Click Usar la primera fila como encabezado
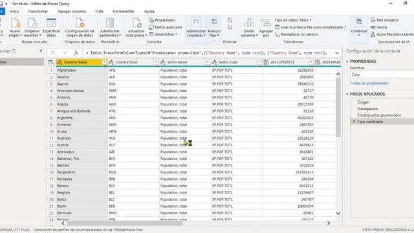 point(310,27)
